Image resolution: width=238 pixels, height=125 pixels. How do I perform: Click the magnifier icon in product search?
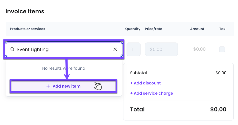point(13,49)
